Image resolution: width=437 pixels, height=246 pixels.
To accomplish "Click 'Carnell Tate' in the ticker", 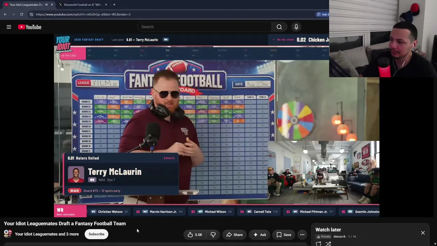I will [x=263, y=212].
